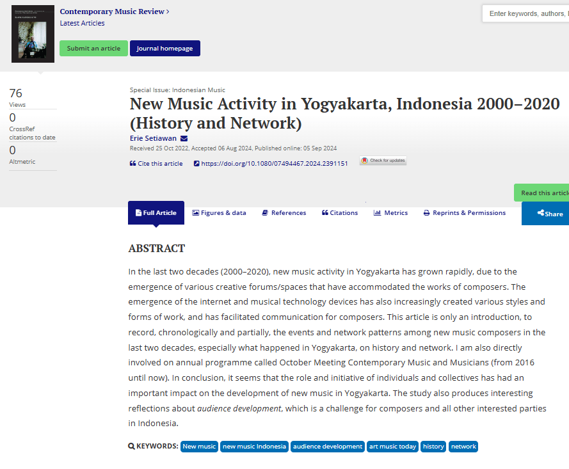
Task: Focus the keyword search input field
Action: (527, 13)
